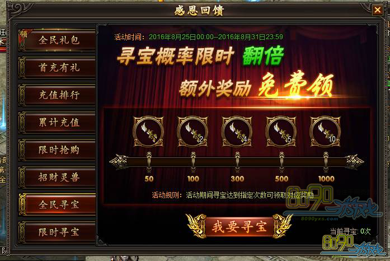
Task: Open the 充值排行 tab
Action: [57, 95]
